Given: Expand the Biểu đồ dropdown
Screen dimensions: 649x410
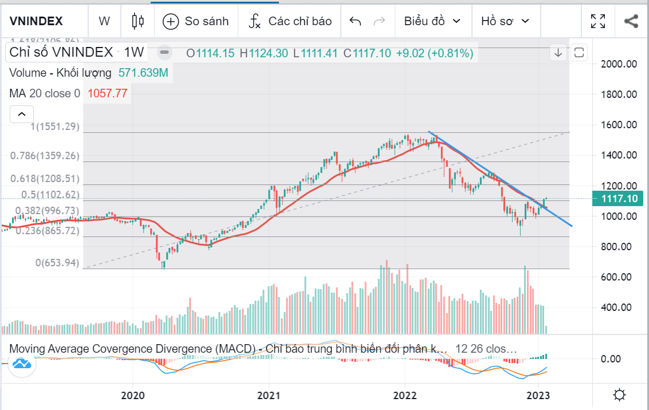Looking at the screenshot, I should click(x=432, y=21).
